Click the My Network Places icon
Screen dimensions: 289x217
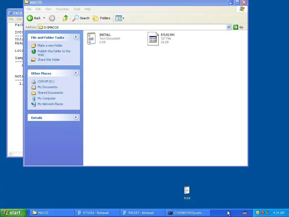pyautogui.click(x=34, y=104)
